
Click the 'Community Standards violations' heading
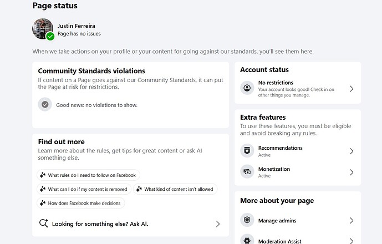point(91,71)
